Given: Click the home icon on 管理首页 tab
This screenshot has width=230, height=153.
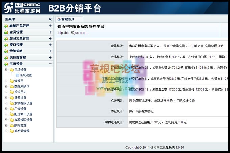Looking at the screenshot, I should (59, 19).
